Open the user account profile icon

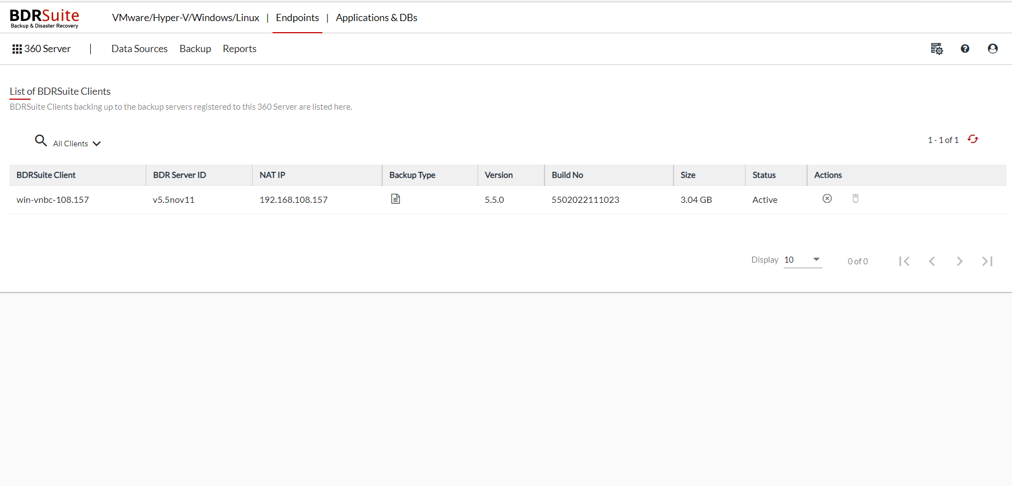pos(993,49)
